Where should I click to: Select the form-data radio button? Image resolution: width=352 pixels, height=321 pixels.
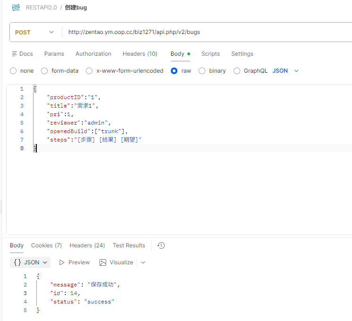(44, 71)
